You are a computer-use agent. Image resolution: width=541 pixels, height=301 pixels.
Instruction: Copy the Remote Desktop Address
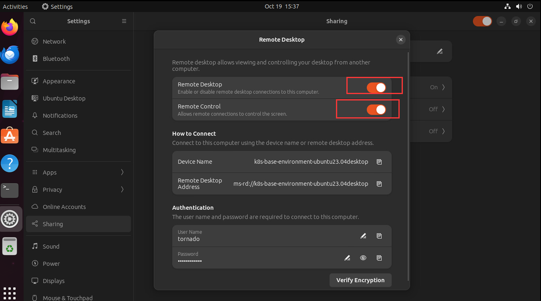click(379, 184)
